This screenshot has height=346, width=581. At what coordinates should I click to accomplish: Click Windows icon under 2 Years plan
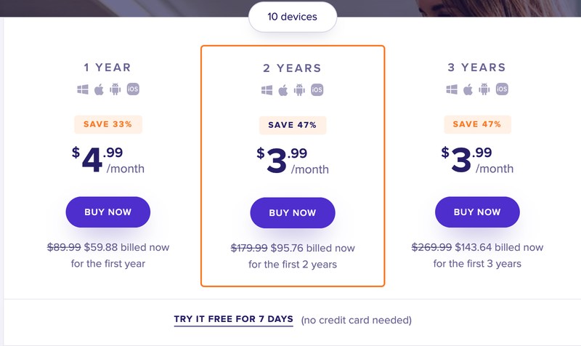[x=267, y=90]
